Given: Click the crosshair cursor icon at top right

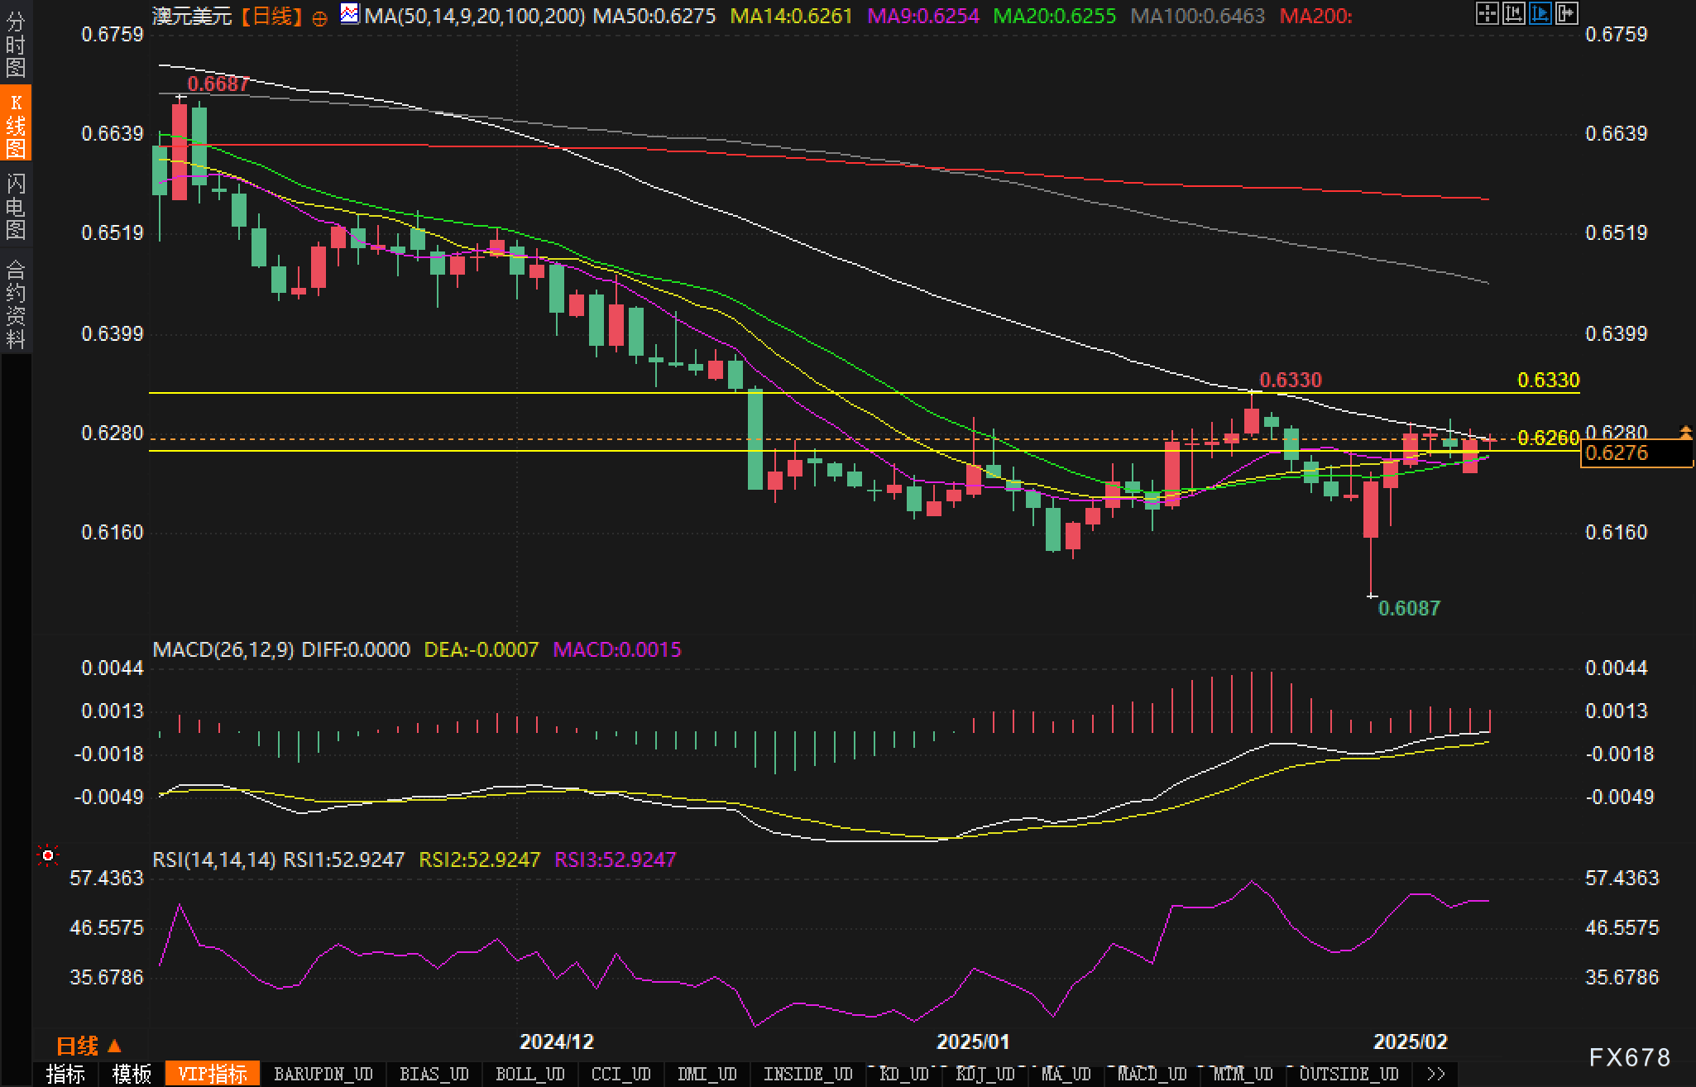Looking at the screenshot, I should pyautogui.click(x=1487, y=13).
